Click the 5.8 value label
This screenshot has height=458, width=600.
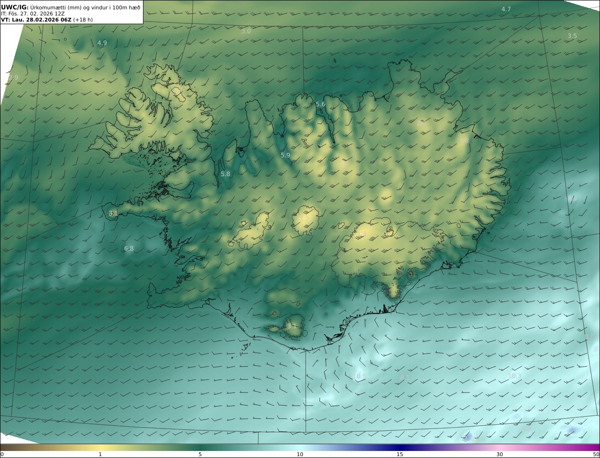[x=225, y=174]
